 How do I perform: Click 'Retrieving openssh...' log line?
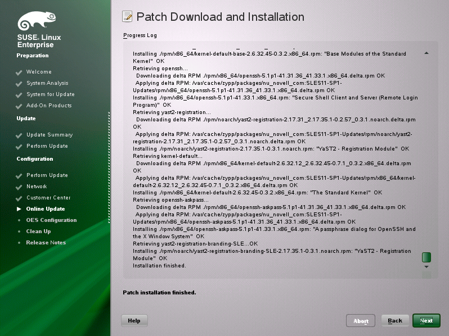[160, 69]
